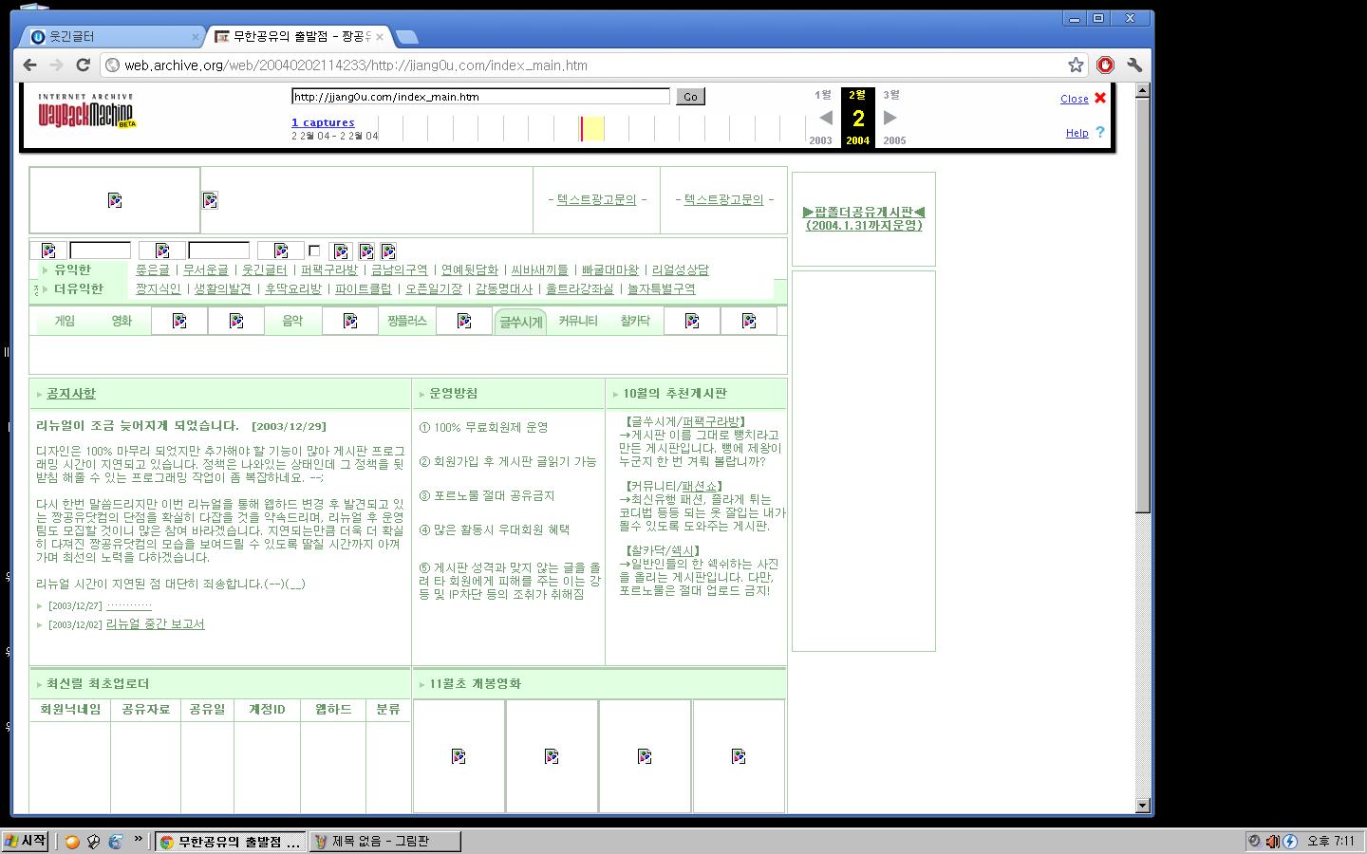Dismiss the Wayback toolbar with the red X

click(1100, 98)
